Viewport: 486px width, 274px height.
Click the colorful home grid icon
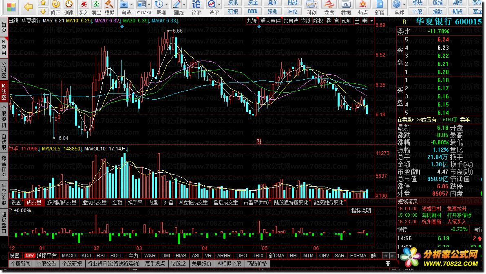[11, 7]
